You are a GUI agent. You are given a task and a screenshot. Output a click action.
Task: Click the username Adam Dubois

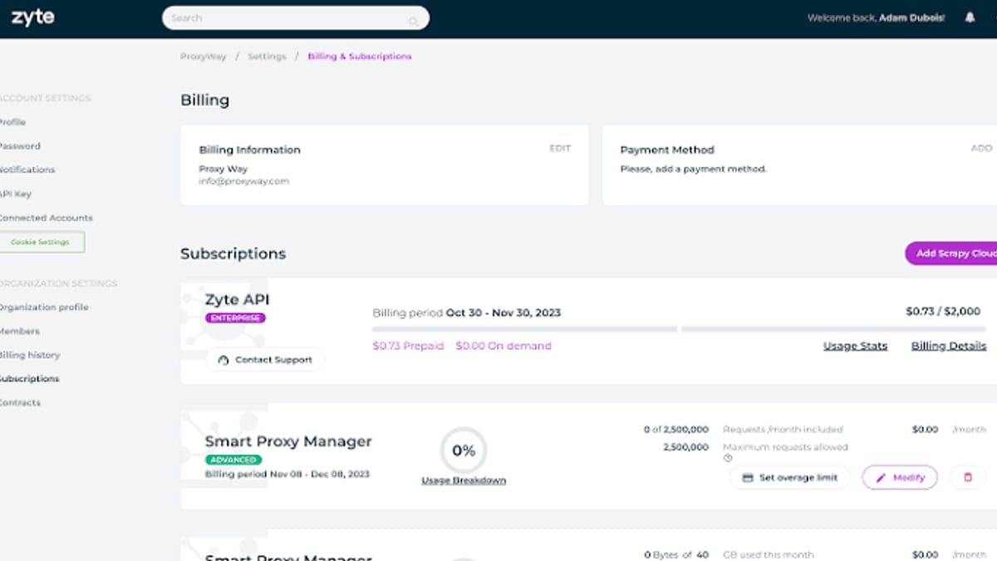coord(912,17)
